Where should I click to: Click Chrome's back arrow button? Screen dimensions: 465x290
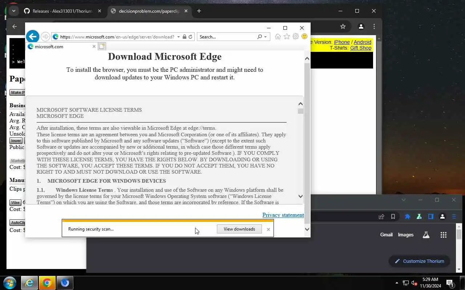(x=15, y=26)
